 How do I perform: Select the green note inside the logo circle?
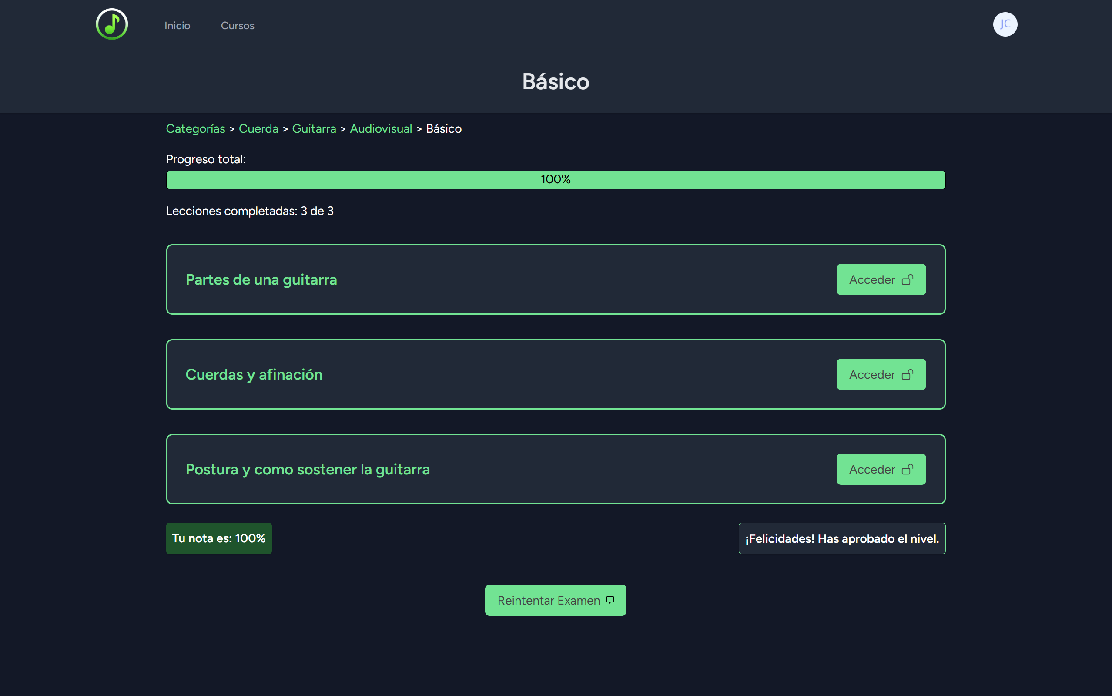coord(111,24)
